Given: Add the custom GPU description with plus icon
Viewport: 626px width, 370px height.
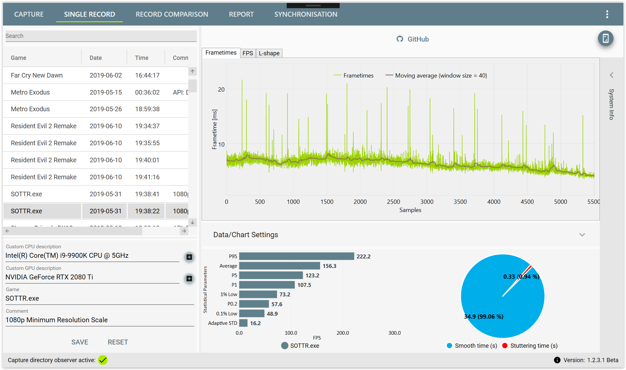Looking at the screenshot, I should point(189,279).
